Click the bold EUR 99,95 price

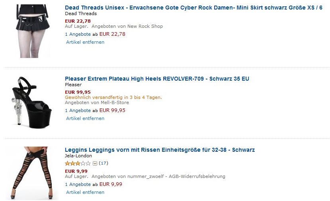click(78, 92)
